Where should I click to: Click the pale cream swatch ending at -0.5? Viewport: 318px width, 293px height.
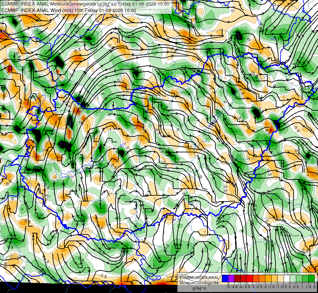click(280, 278)
